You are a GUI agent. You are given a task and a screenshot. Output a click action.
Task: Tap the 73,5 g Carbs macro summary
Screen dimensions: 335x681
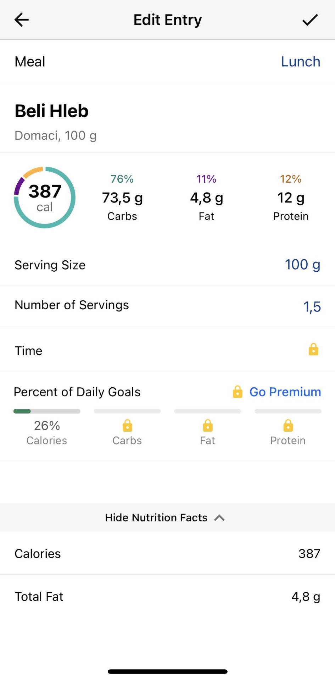tap(122, 198)
